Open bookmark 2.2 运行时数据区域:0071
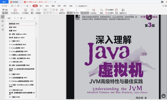Image resolution: width=167 pixels, height=100 pixels. tap(18, 78)
